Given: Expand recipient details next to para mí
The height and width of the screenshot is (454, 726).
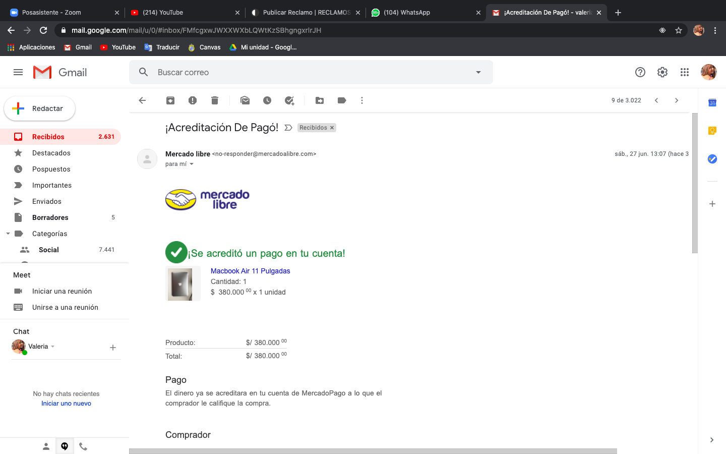Looking at the screenshot, I should click(192, 164).
